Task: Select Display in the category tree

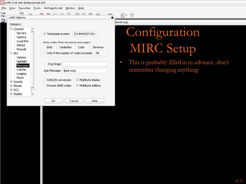Action: coord(18,94)
